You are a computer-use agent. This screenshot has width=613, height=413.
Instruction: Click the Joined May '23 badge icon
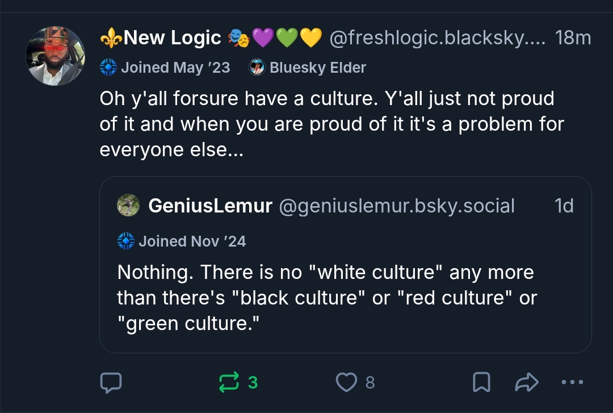[x=108, y=68]
